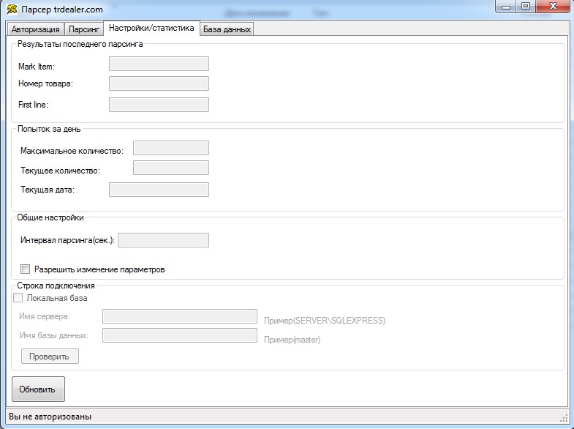Image resolution: width=574 pixels, height=429 pixels.
Task: Open the Парсинг tab
Action: [84, 29]
